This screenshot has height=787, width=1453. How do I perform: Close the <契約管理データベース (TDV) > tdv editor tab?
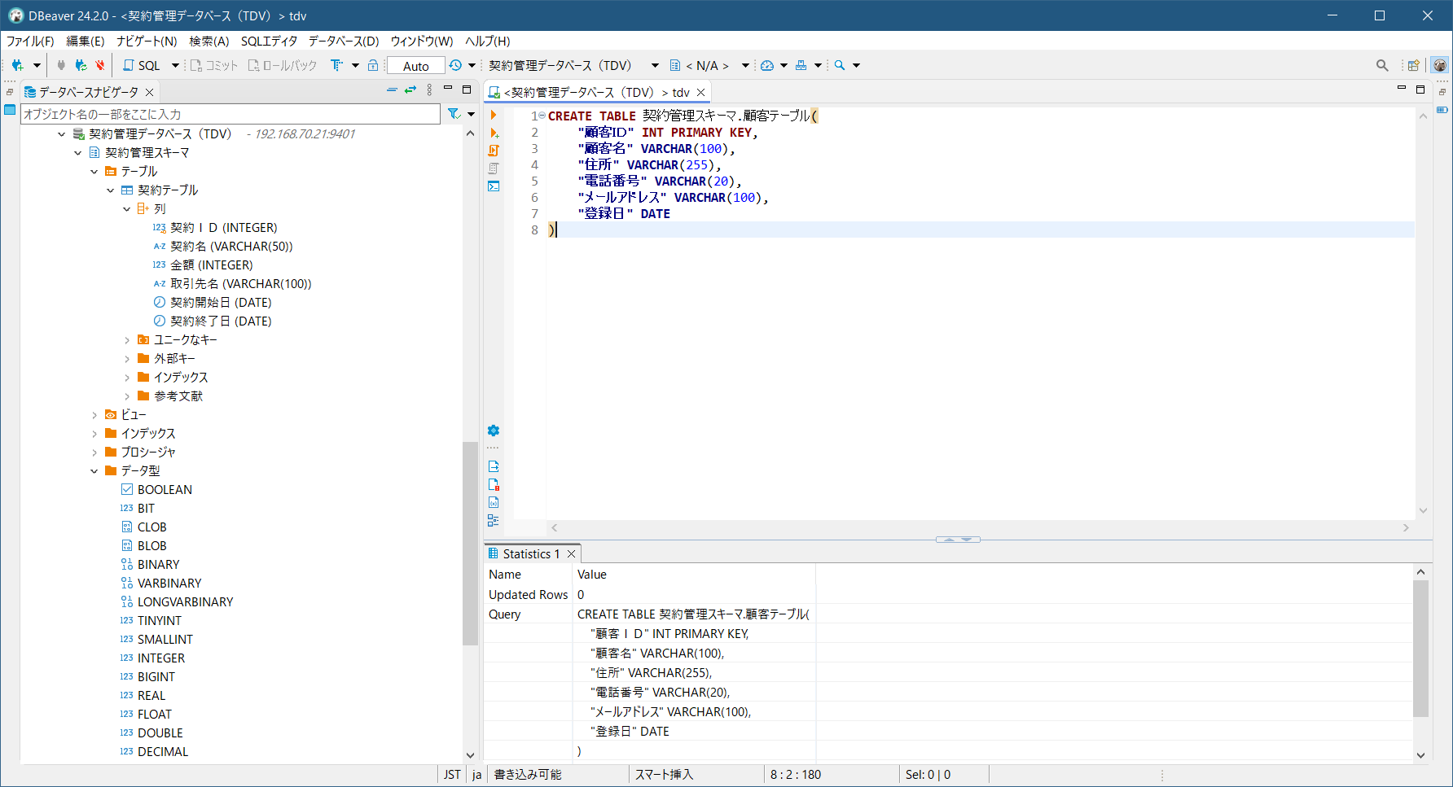(x=701, y=93)
